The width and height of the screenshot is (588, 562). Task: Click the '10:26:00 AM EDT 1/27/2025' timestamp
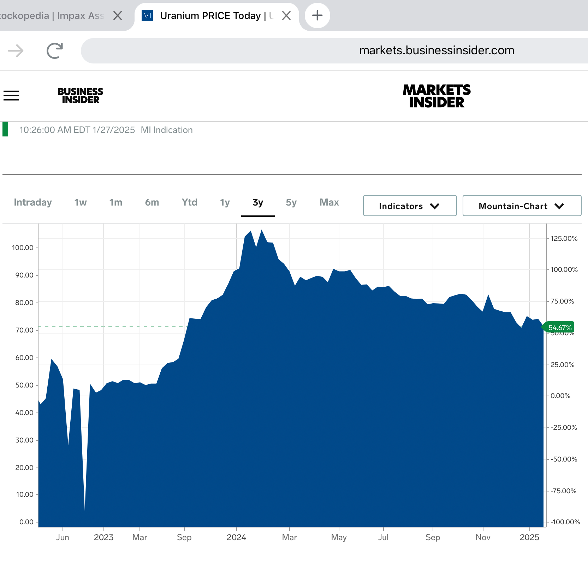(x=77, y=130)
